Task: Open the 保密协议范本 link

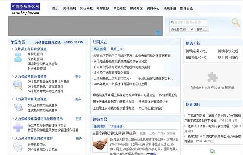Action: 37,145
